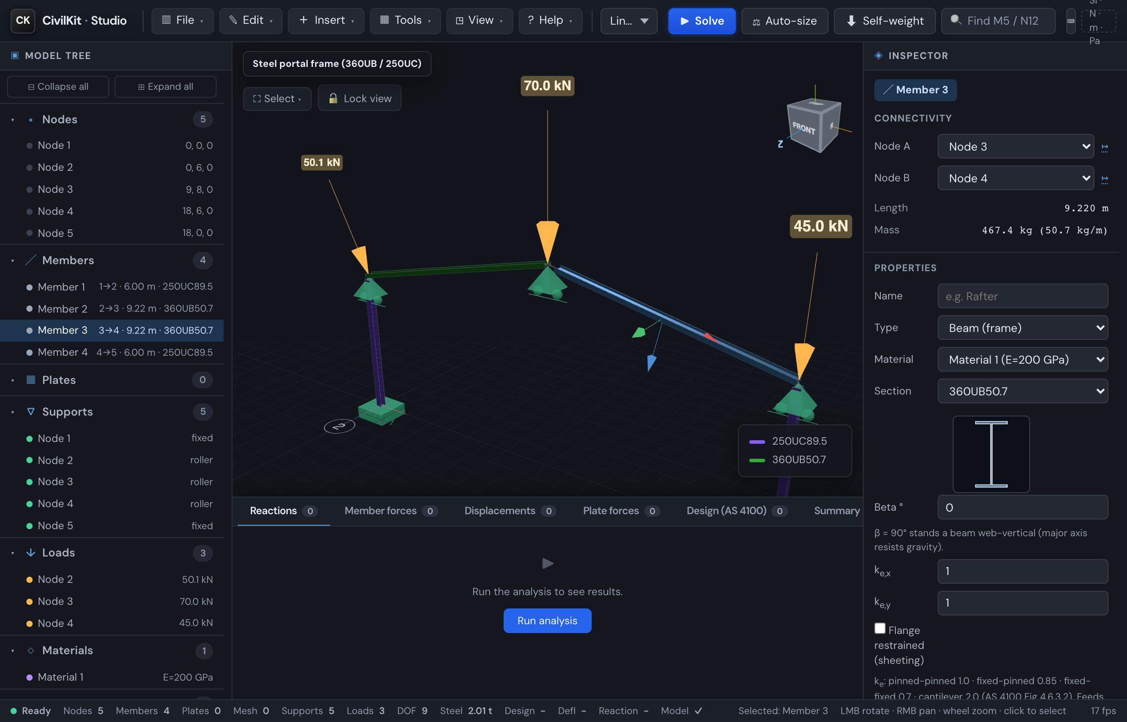The width and height of the screenshot is (1127, 722).
Task: Click the Loads down-arrow icon
Action: coord(30,553)
